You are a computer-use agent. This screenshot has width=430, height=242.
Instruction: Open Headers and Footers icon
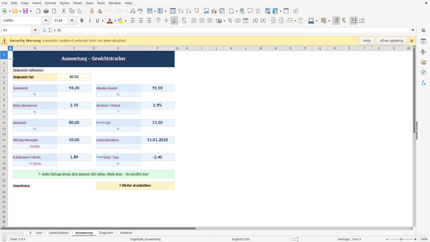point(258,11)
